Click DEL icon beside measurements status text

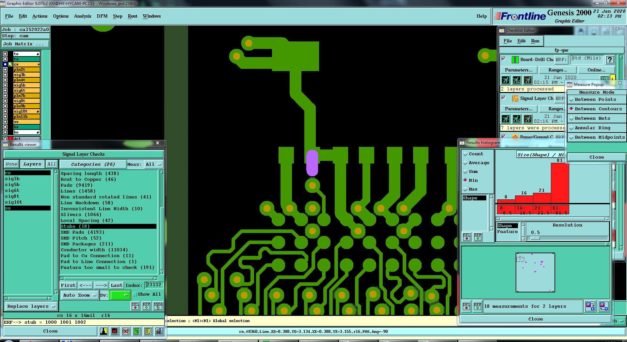466,306
